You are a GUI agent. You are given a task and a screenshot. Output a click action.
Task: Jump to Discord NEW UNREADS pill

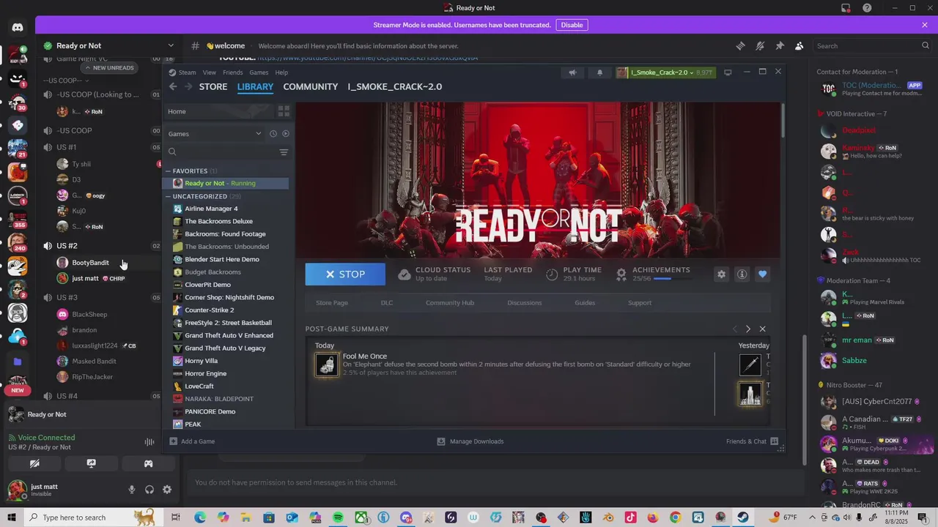109,68
